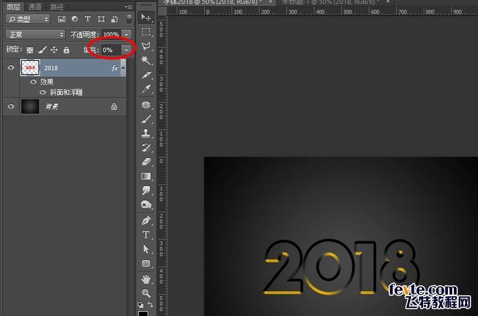Switch to the 通道 tab
The width and height of the screenshot is (478, 316).
[x=35, y=7]
